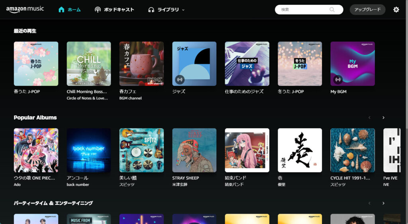Image resolution: width=408 pixels, height=224 pixels.
Task: Click the アップグレード button
Action: (x=367, y=10)
